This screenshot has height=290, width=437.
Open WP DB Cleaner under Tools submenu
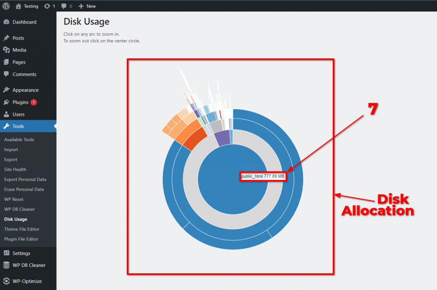[x=20, y=209]
